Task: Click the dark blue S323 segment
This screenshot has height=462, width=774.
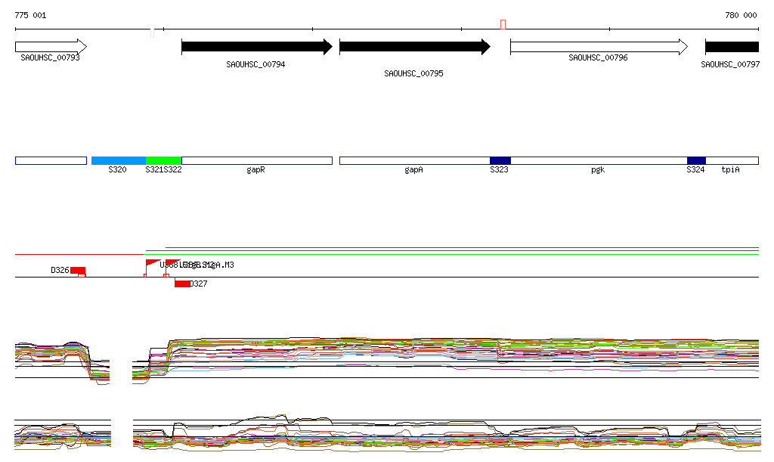Action: [x=500, y=160]
